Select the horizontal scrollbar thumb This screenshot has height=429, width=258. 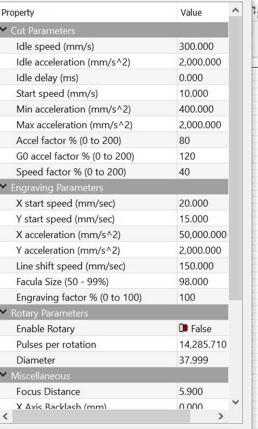pos(101,417)
